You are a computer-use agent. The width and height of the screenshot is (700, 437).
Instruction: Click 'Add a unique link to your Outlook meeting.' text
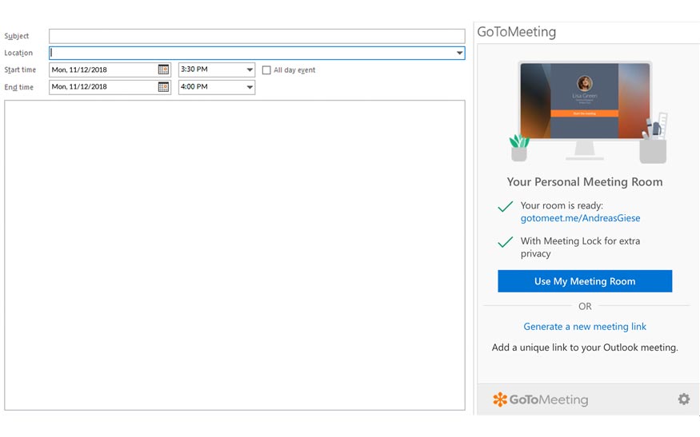pyautogui.click(x=585, y=348)
